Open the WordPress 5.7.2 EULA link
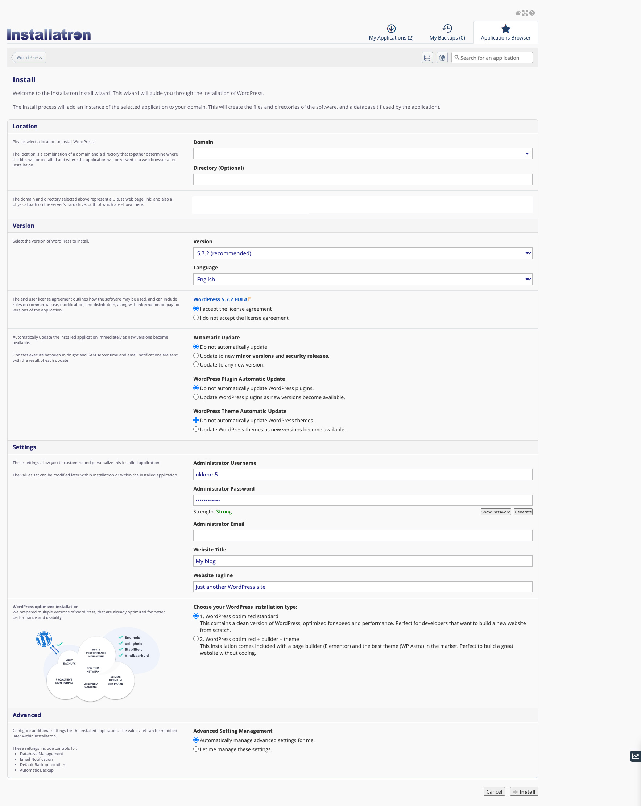 point(220,299)
